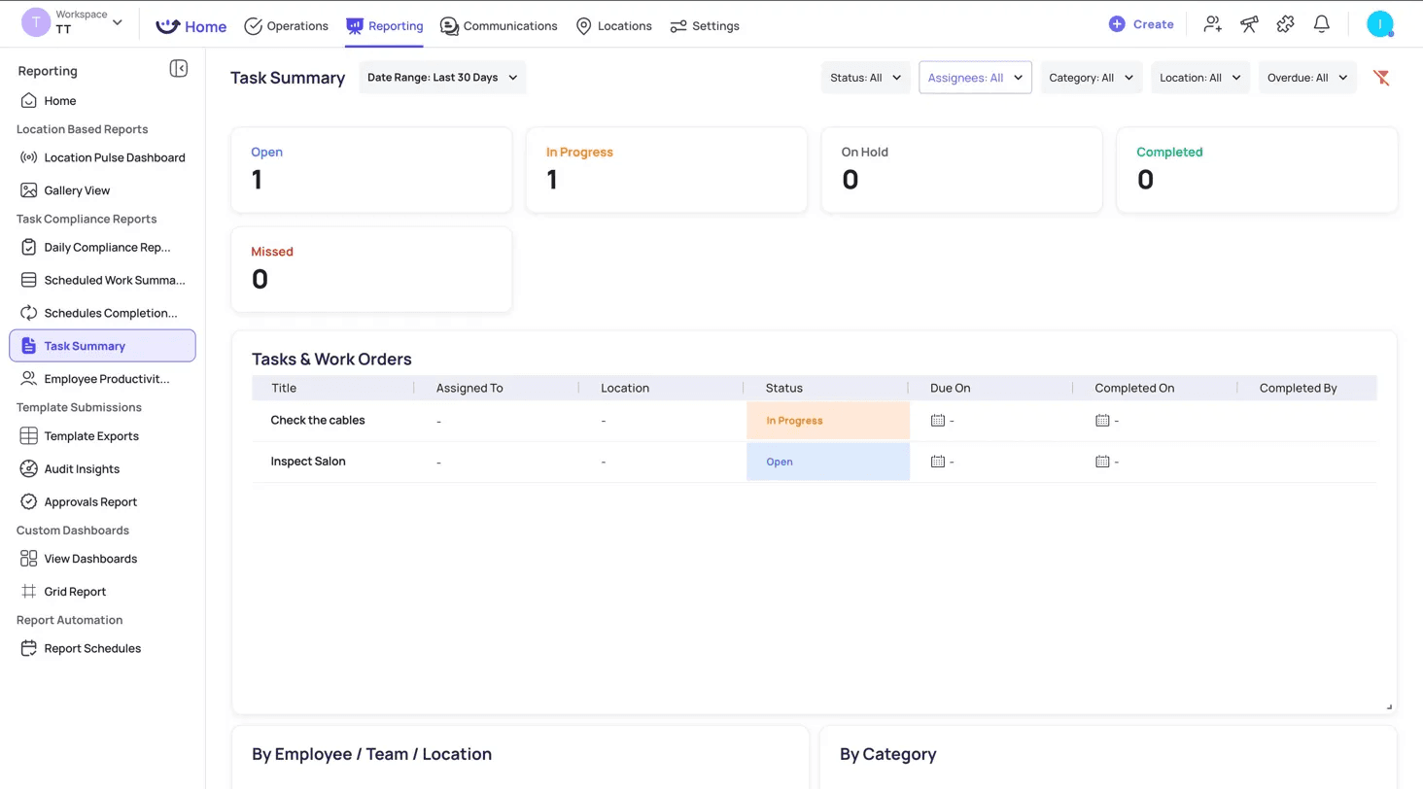
Task: Click the Inspect Salon task title
Action: pos(308,462)
